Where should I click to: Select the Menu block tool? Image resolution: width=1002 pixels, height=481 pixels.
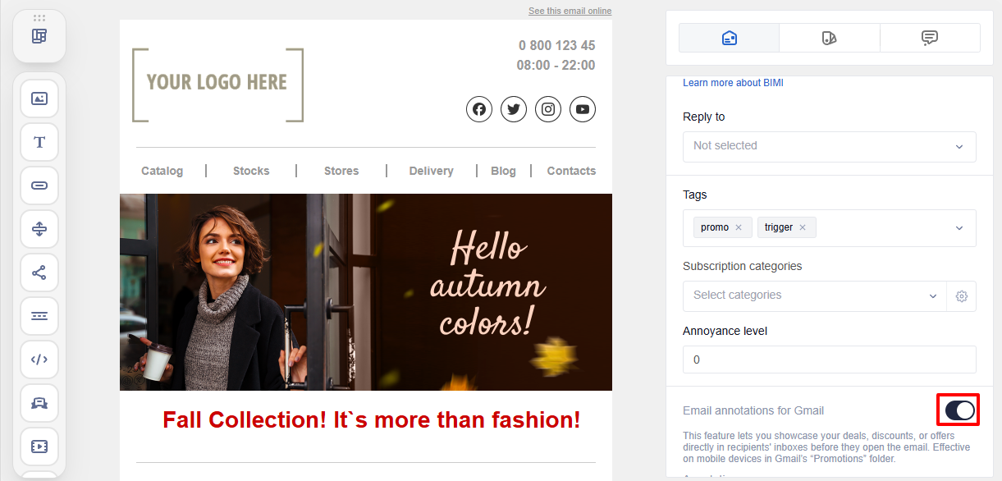pyautogui.click(x=39, y=316)
